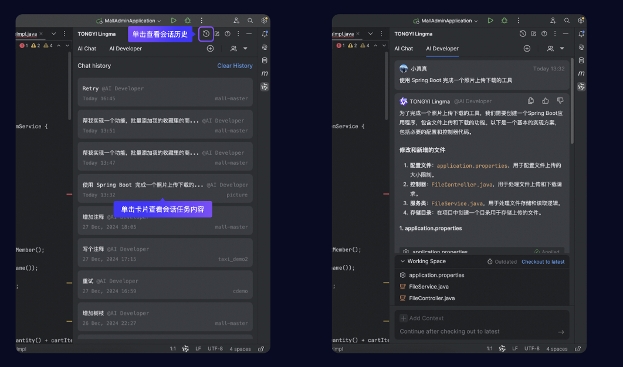Open FileService.java link in answer text
This screenshot has width=623, height=367.
coord(458,203)
